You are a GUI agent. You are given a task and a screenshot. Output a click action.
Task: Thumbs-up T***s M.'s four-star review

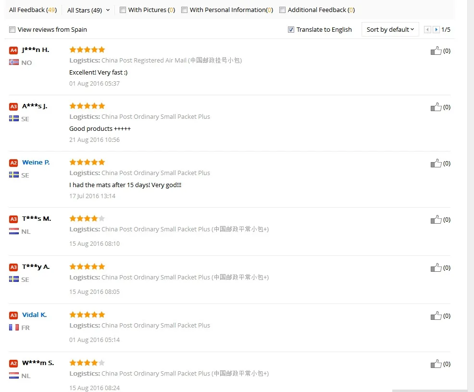[436, 219]
